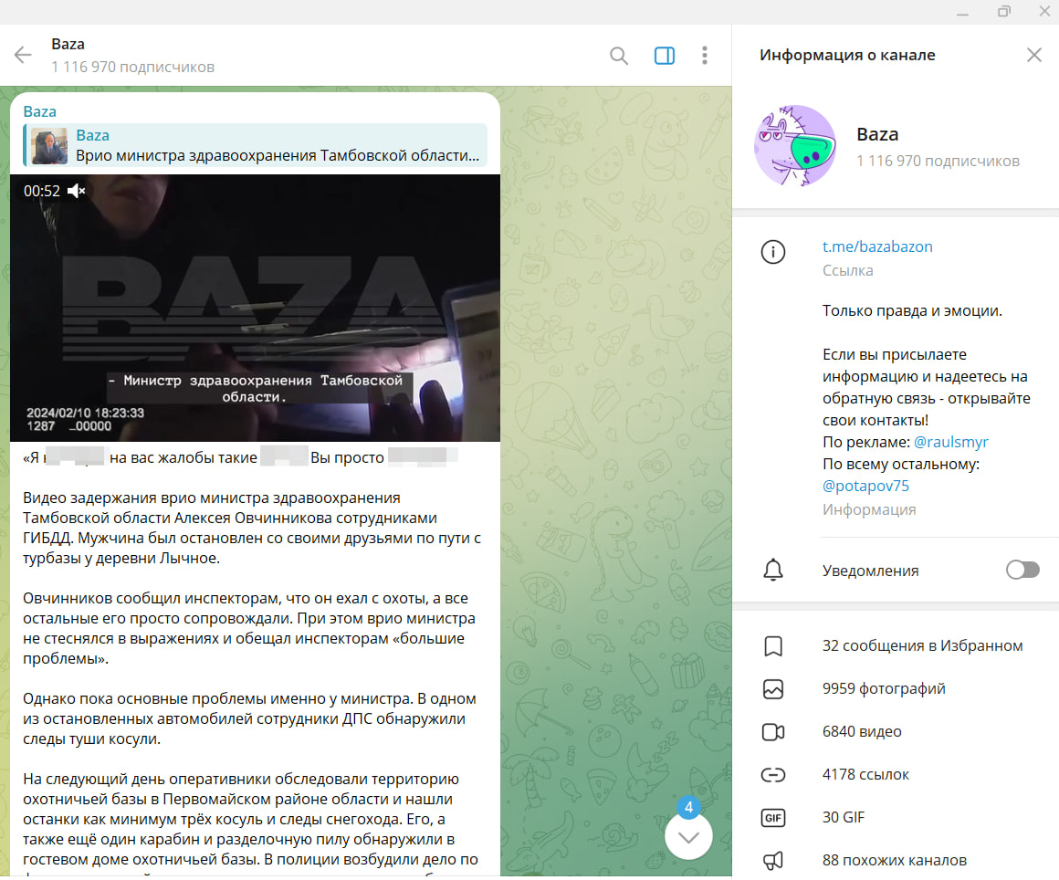This screenshot has width=1059, height=880.
Task: Close the channel information panel
Action: coord(1033,55)
